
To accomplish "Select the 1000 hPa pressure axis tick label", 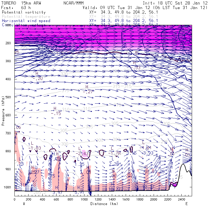I will pyautogui.click(x=7, y=187).
